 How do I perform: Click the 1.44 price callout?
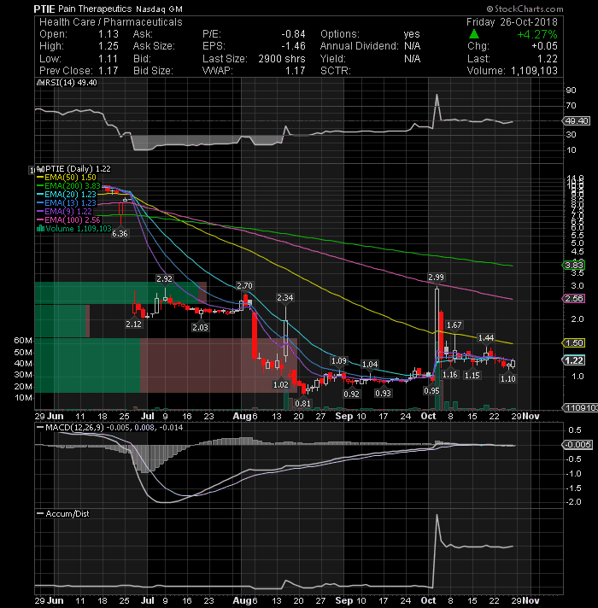[x=486, y=338]
